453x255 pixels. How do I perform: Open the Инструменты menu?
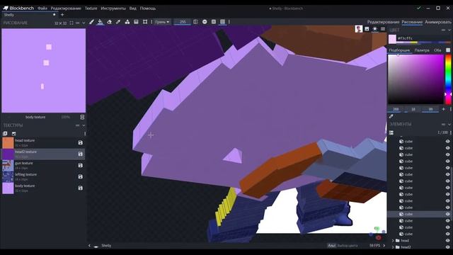point(113,8)
